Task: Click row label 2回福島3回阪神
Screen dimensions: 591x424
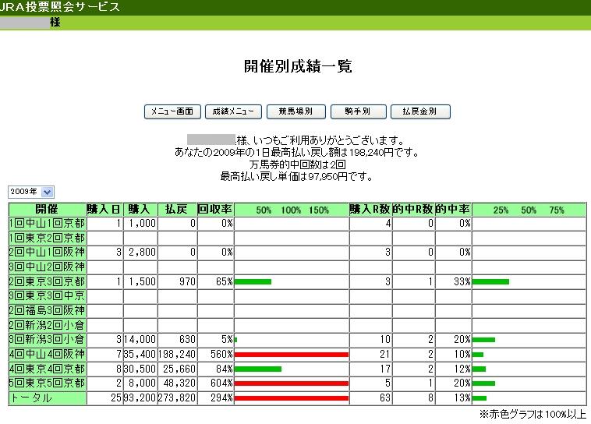Action: 48,311
